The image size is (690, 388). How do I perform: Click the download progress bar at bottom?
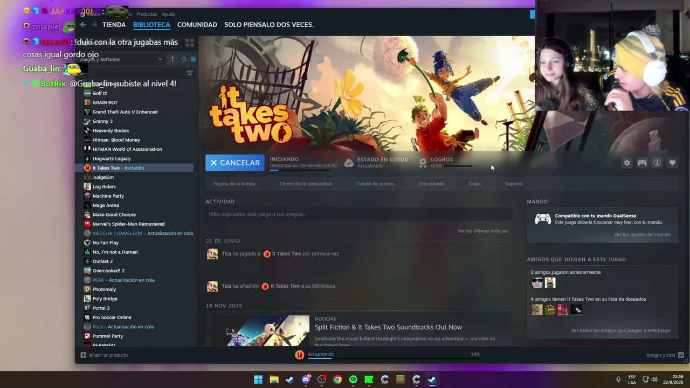[x=393, y=358]
